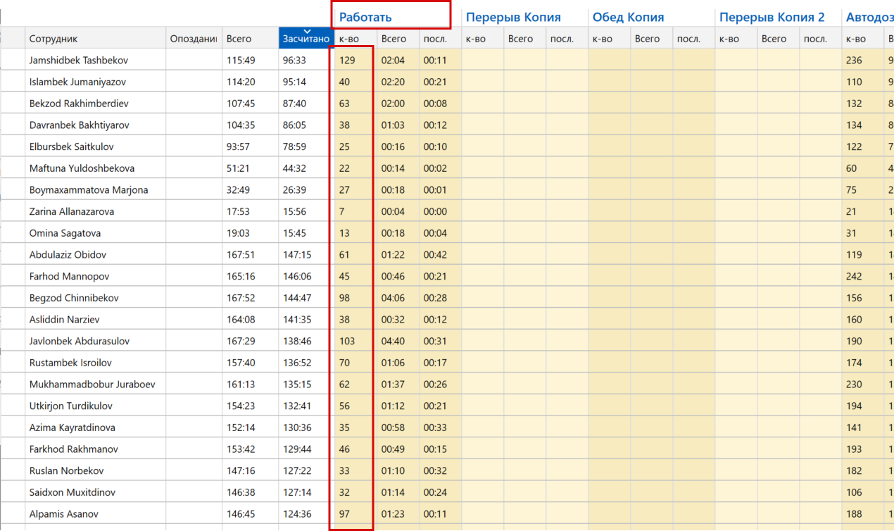The width and height of the screenshot is (894, 531).
Task: Select the Обед Копия group header
Action: (628, 17)
